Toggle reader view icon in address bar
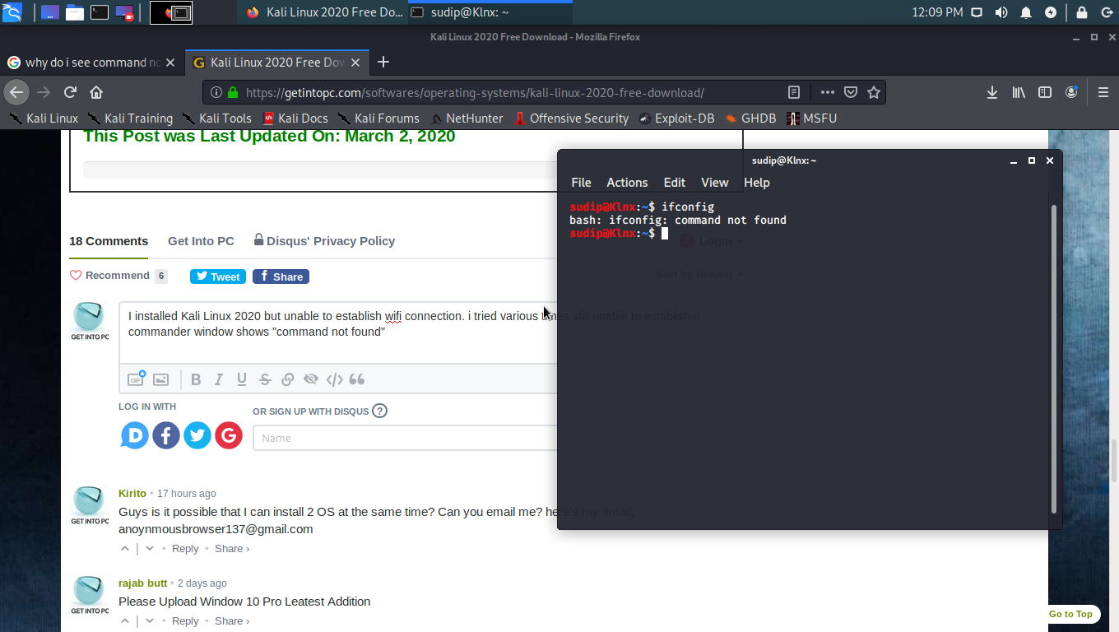 pyautogui.click(x=794, y=92)
